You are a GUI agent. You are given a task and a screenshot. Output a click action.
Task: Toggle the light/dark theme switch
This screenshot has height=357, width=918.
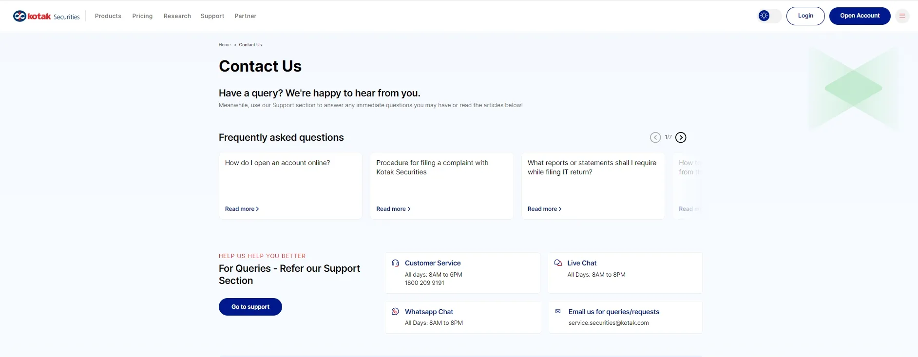pyautogui.click(x=770, y=16)
